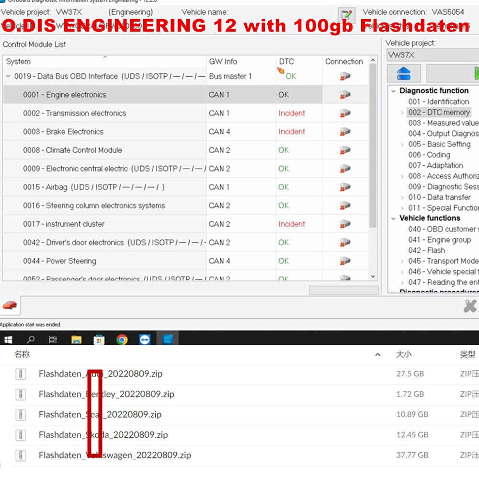Switch to ODIS Engineering taskbar app
This screenshot has width=479, height=479.
coord(167,339)
